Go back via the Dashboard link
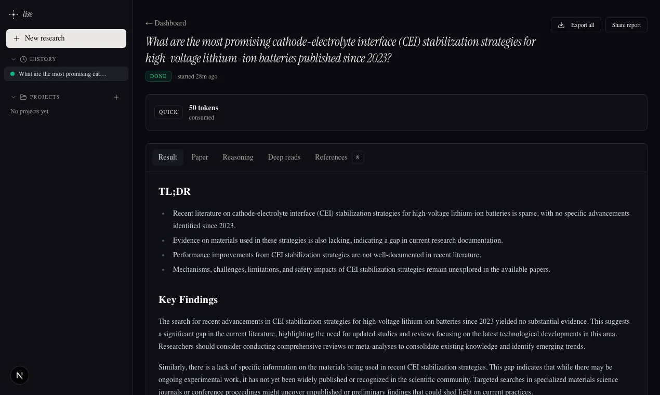This screenshot has width=660, height=395. (x=166, y=23)
